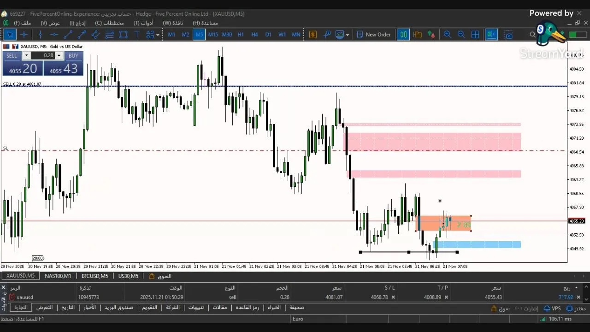Image resolution: width=590 pixels, height=332 pixels.
Task: Take a chart screenshot with camera icon
Action: pyautogui.click(x=508, y=35)
